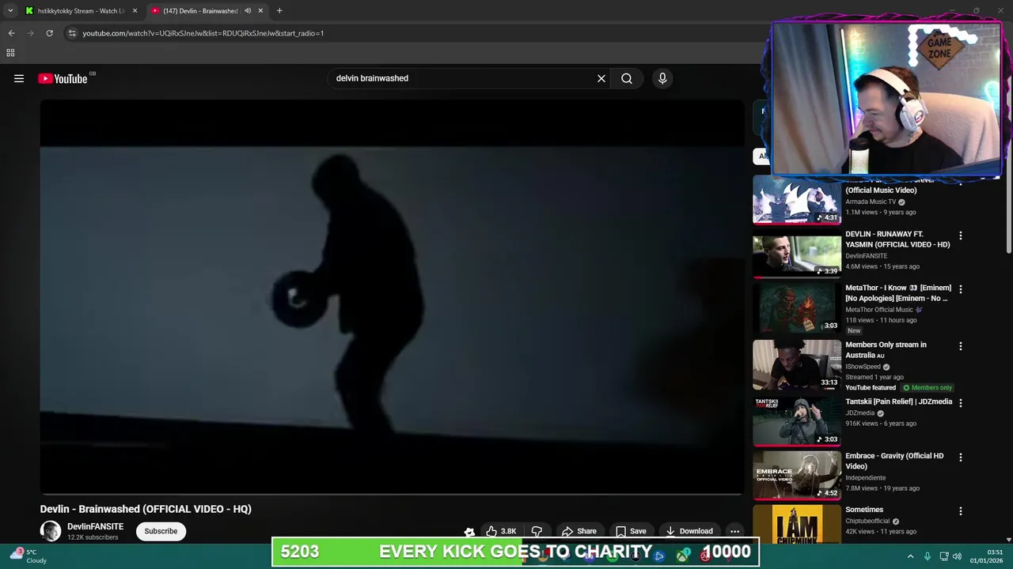Click the video player area
This screenshot has width=1013, height=569.
(392, 297)
